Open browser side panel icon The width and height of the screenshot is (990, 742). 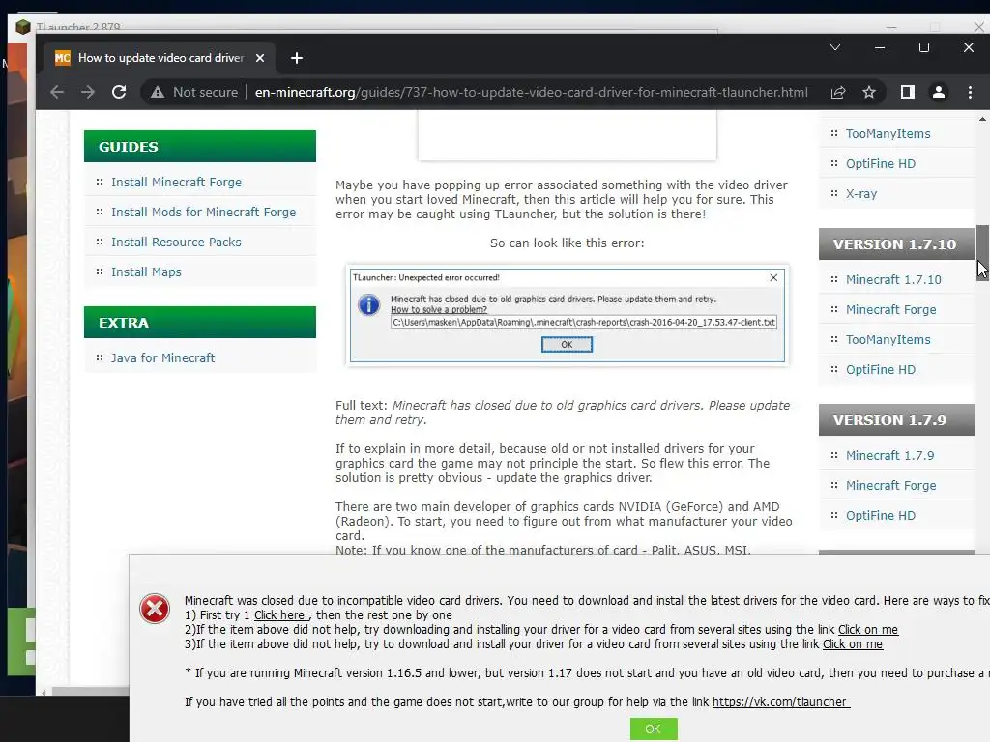[907, 92]
